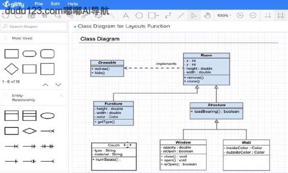The width and height of the screenshot is (288, 173).
Task: Zoom out with the minus icon
Action: pyautogui.click(x=253, y=15)
